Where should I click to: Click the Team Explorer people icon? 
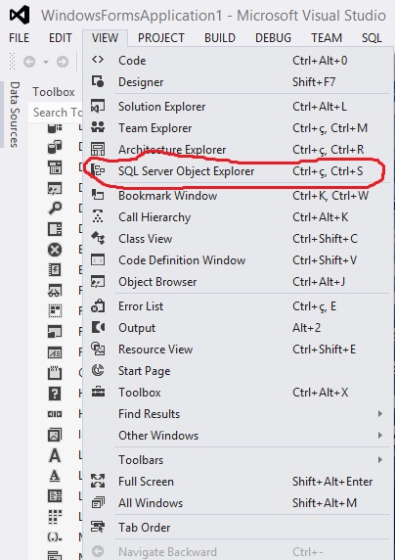click(x=98, y=127)
